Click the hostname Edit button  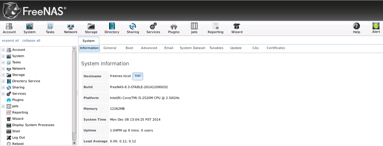point(138,76)
